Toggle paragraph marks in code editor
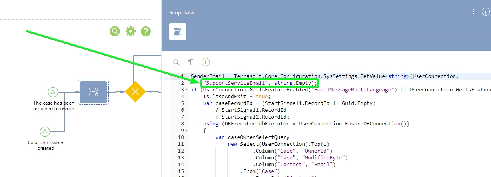Viewport: 491px width, 177px height. [x=191, y=62]
